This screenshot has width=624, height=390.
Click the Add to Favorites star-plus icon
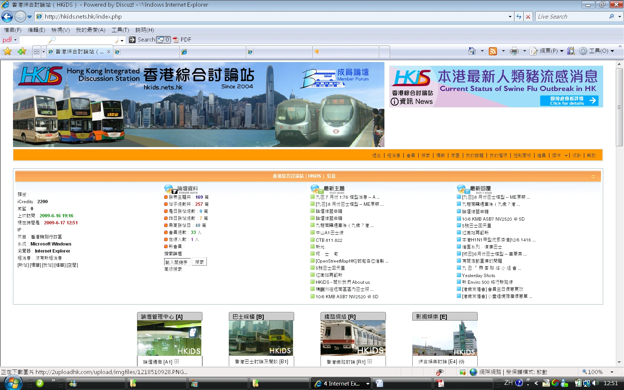[x=22, y=51]
